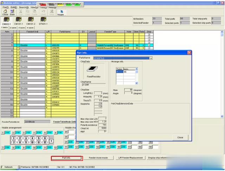Toggle Skip checkbox for highlighted row 5
225x171 pixels.
tap(149, 45)
